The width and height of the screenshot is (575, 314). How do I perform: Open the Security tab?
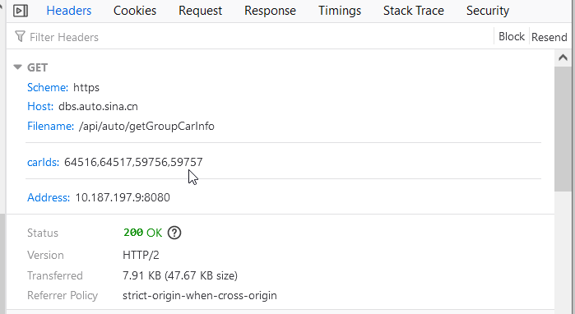click(x=488, y=11)
